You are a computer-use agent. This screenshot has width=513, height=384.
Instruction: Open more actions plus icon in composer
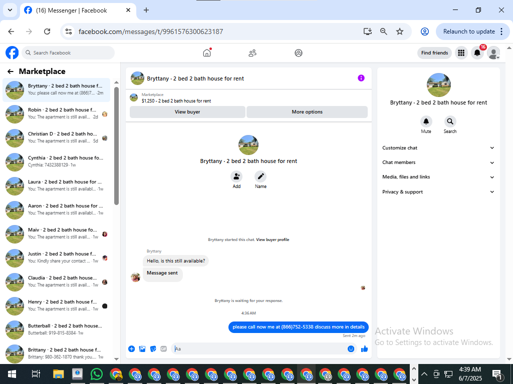[132, 348]
